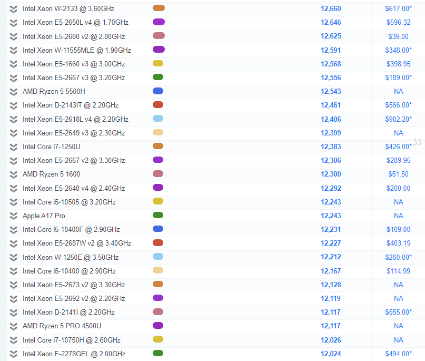Expand the Intel Xeon W-1250E row
425x361 pixels.
[x=14, y=258]
